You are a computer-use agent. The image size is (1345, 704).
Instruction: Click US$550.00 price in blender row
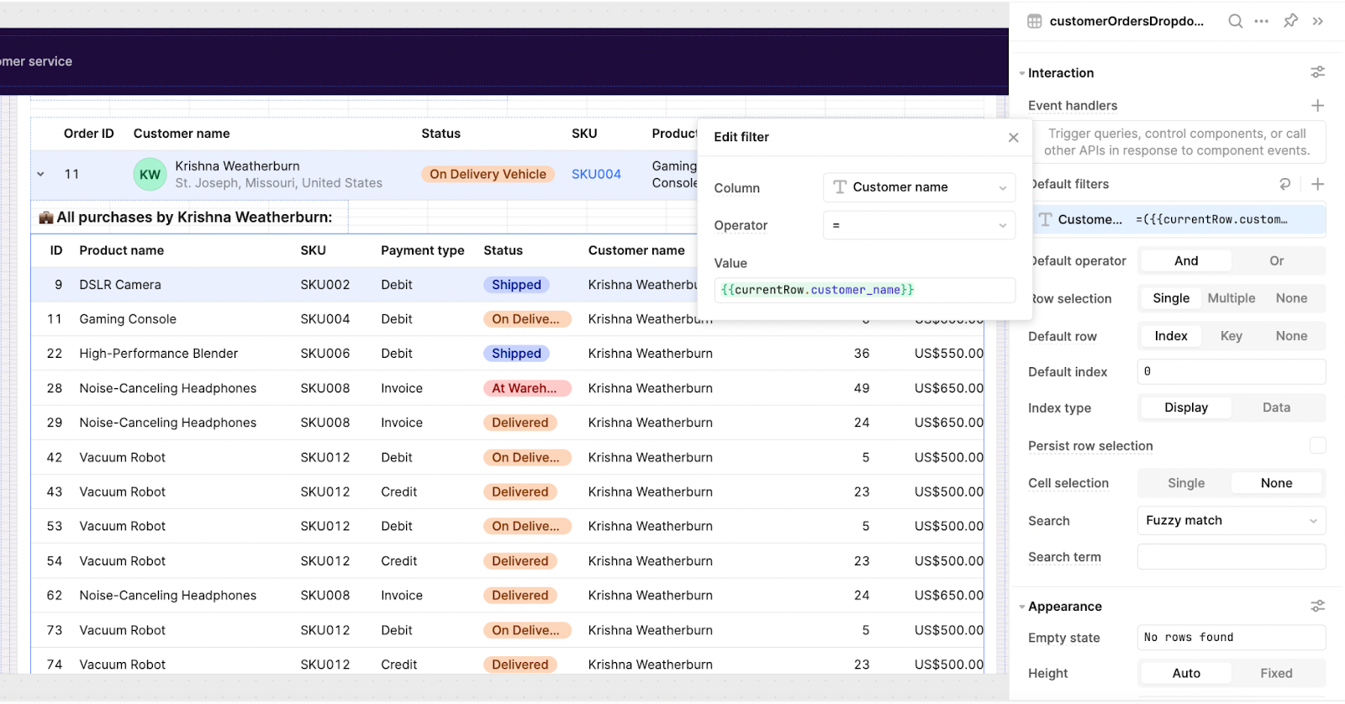point(949,354)
